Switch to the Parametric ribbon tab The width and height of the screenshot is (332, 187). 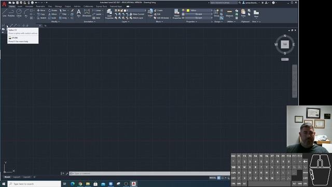pos(40,6)
